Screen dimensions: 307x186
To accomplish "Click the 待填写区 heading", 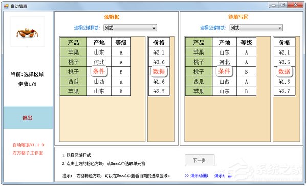I will pos(238,17).
